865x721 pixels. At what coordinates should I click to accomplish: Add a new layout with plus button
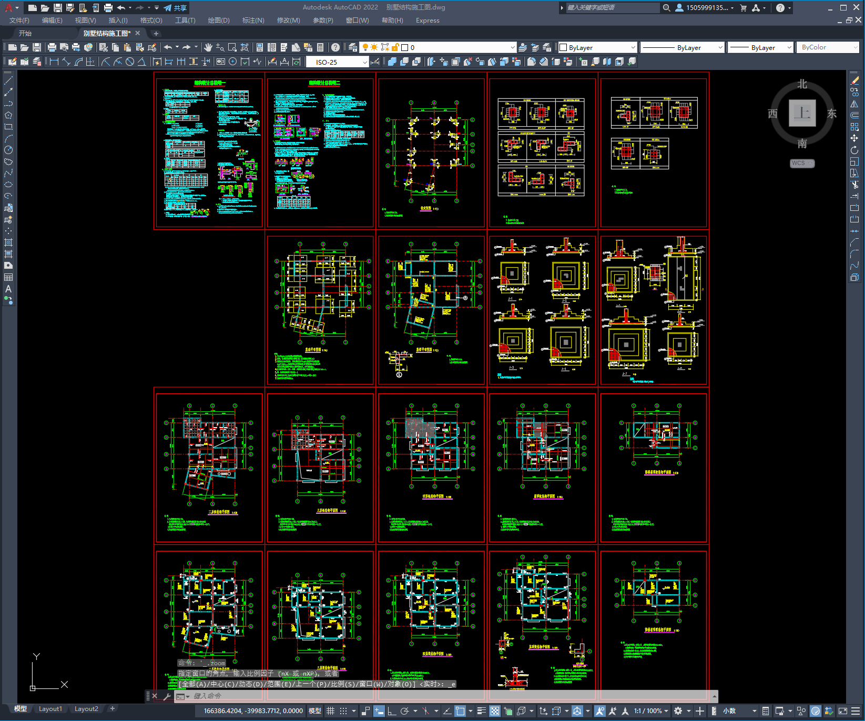pos(113,709)
